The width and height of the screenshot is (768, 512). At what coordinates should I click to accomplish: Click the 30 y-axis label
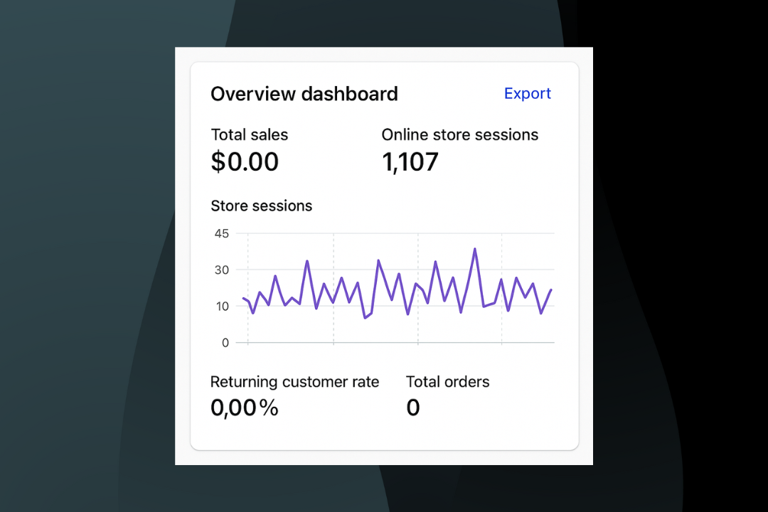pos(221,270)
